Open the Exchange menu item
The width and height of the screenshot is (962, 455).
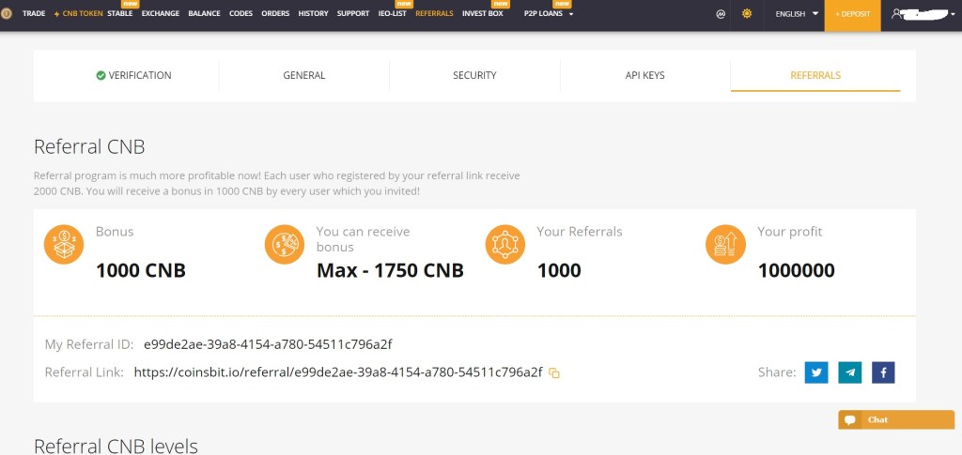click(x=160, y=14)
